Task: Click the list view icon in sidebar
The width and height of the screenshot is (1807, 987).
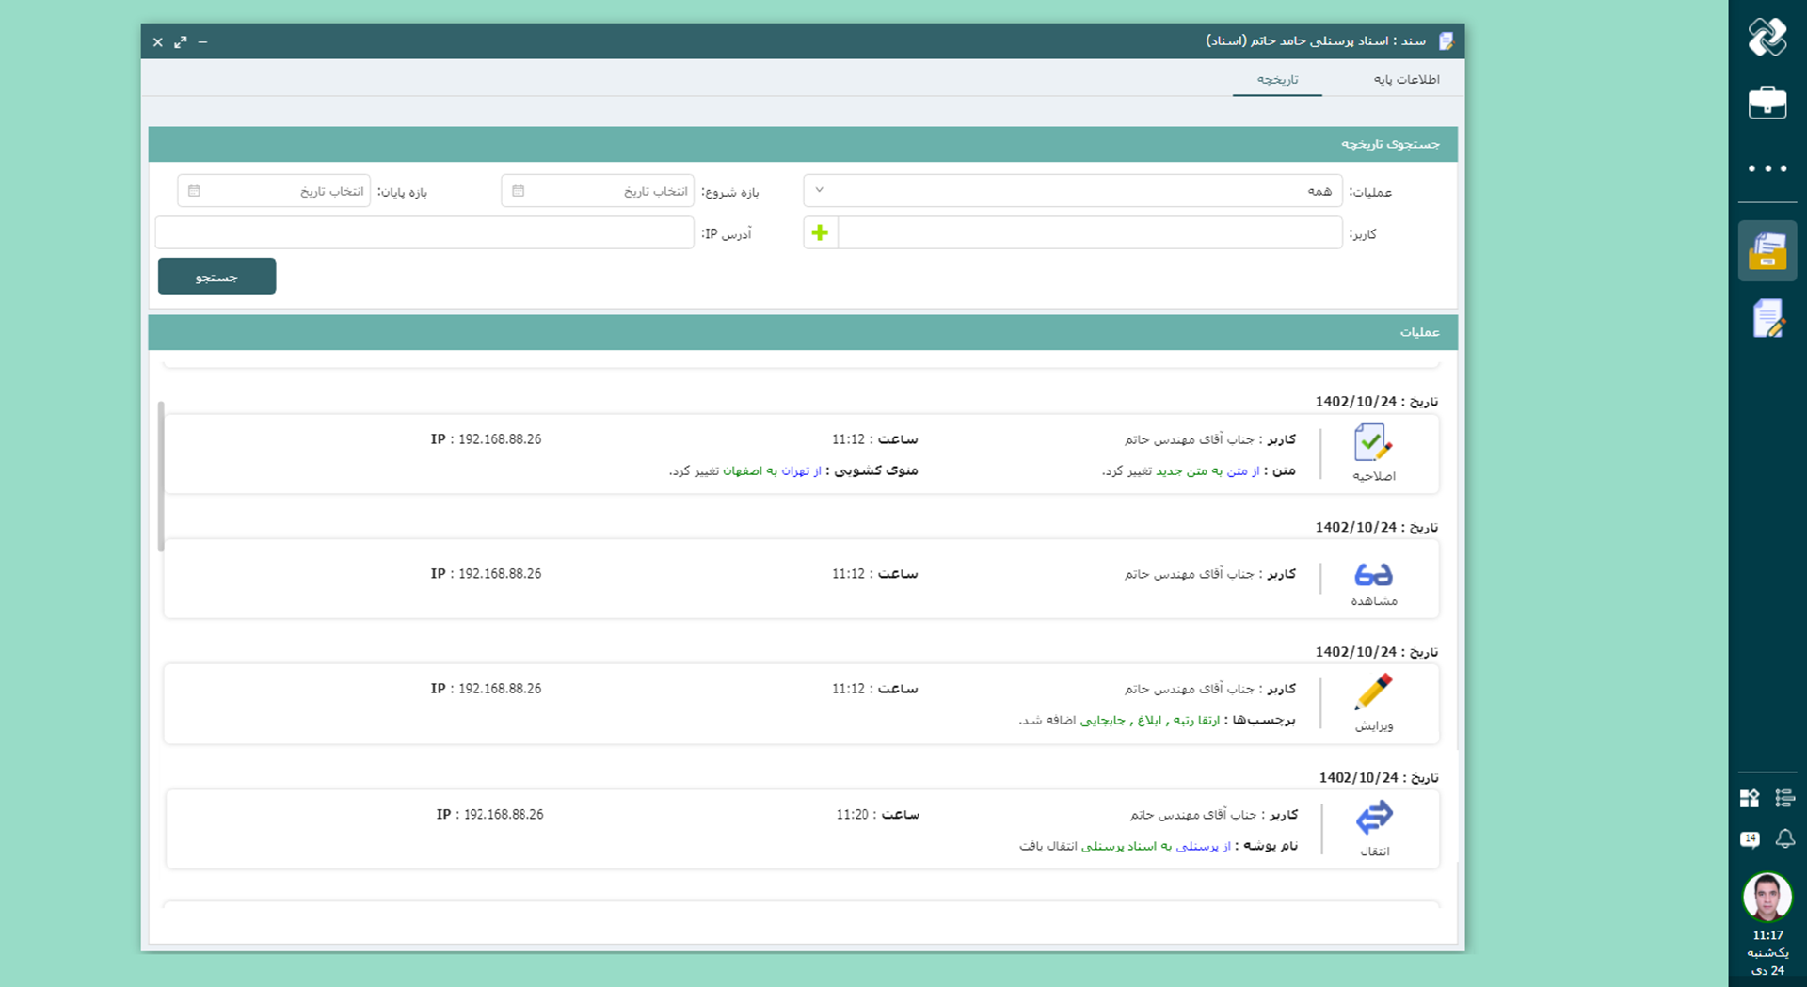Action: tap(1784, 798)
